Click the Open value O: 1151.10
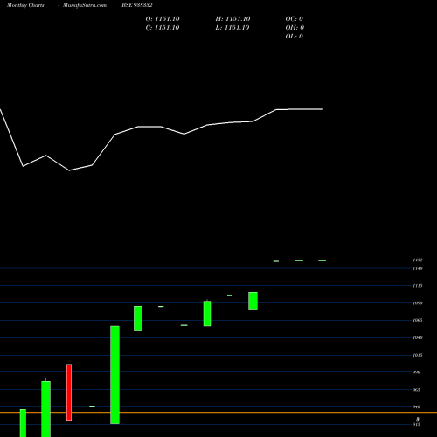437x437 pixels. point(163,19)
